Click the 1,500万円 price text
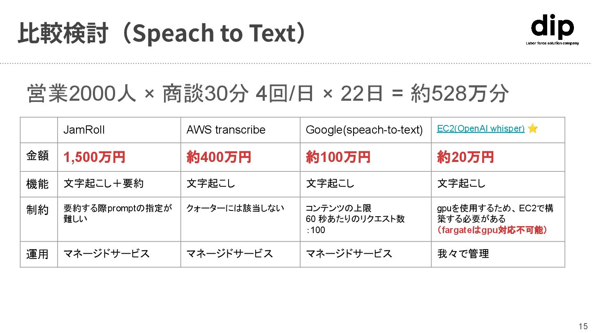Image resolution: width=592 pixels, height=333 pixels. click(x=94, y=157)
